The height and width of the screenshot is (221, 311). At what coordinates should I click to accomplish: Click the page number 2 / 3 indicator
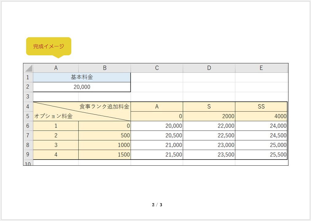[157, 205]
